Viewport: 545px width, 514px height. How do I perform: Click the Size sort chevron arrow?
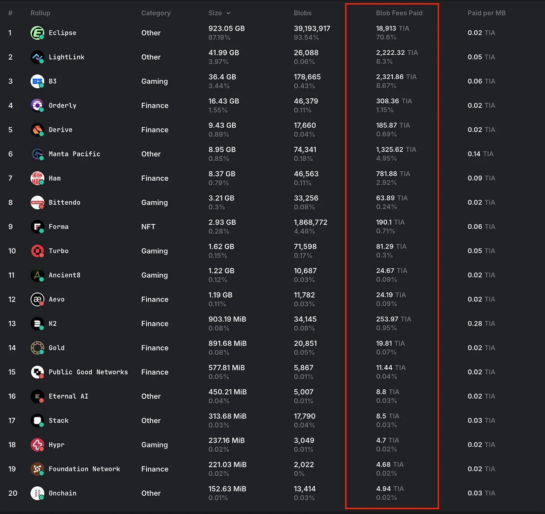pos(229,13)
